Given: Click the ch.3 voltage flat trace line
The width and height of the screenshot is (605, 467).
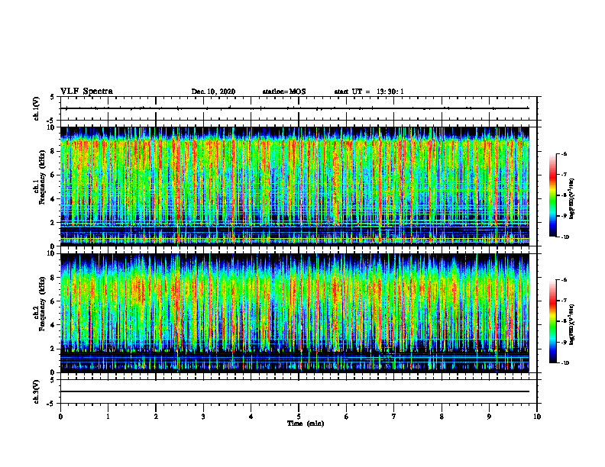Looking at the screenshot, I should pyautogui.click(x=295, y=391).
